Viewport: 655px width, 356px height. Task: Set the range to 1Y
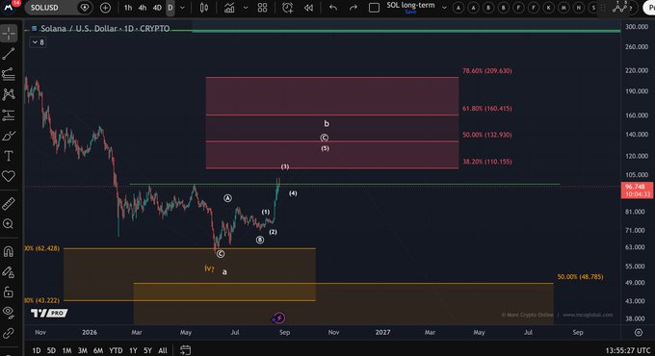[133, 350]
